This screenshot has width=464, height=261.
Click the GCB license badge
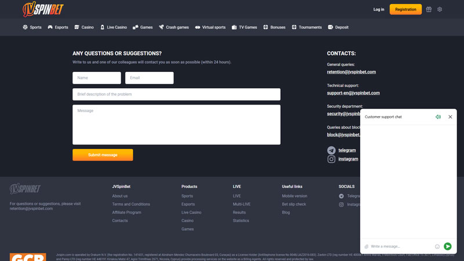pos(28,257)
